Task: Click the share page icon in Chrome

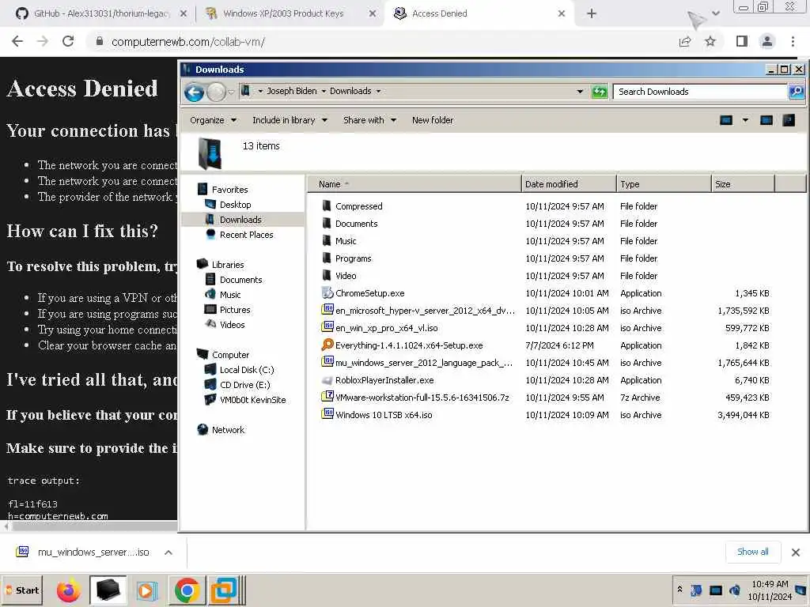Action: pyautogui.click(x=685, y=41)
